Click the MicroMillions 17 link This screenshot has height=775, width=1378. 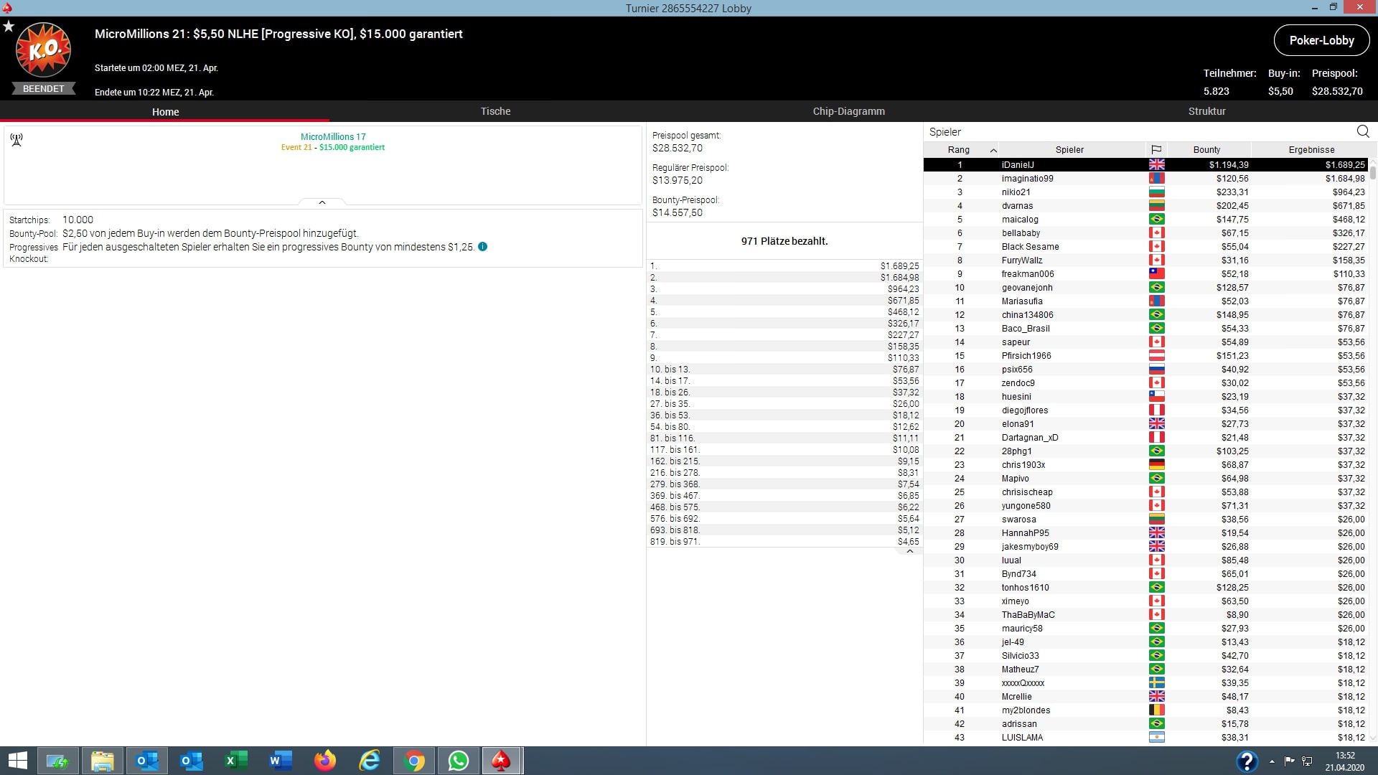coord(333,136)
